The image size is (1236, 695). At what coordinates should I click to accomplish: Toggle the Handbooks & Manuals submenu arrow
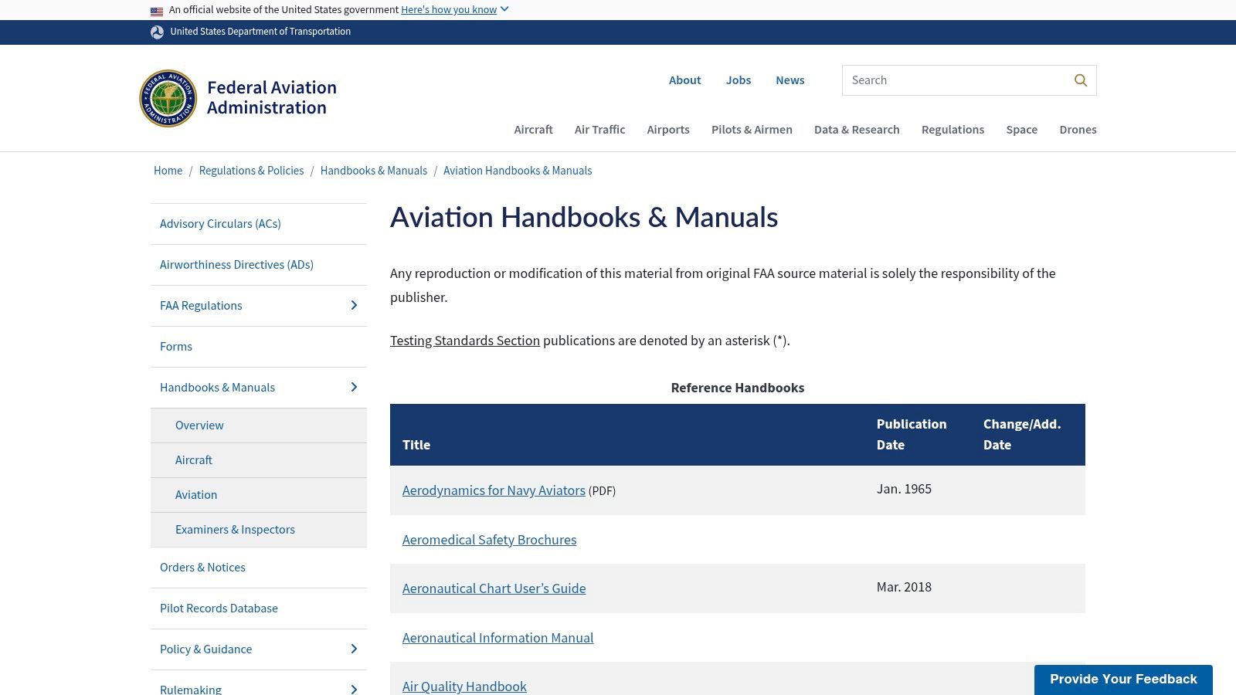(354, 388)
